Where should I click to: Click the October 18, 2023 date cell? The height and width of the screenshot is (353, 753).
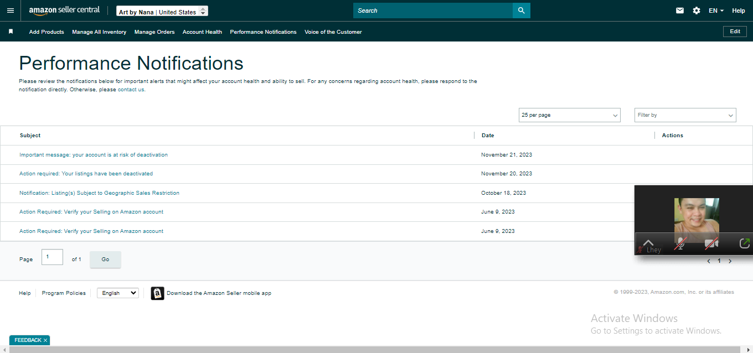point(504,193)
